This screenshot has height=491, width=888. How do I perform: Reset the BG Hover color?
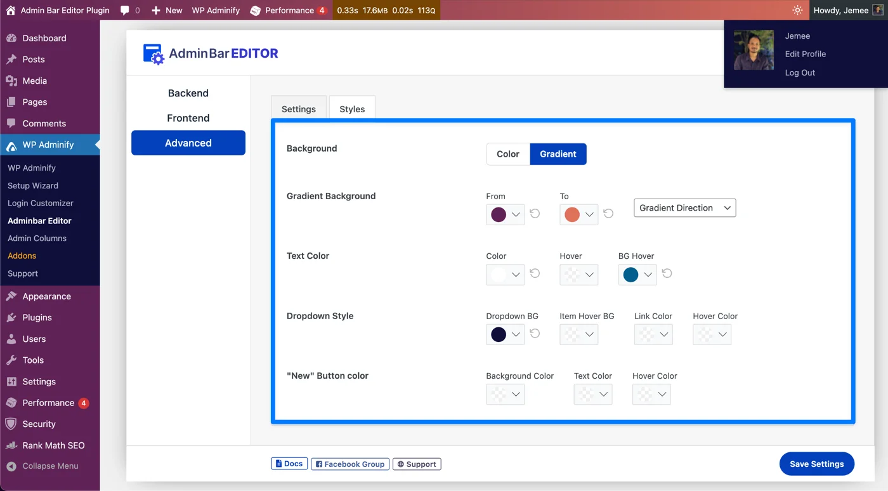667,273
